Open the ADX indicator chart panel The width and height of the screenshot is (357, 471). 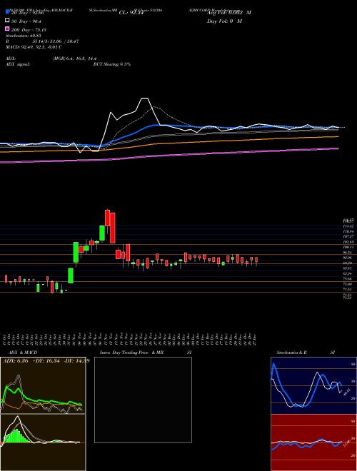(x=43, y=385)
